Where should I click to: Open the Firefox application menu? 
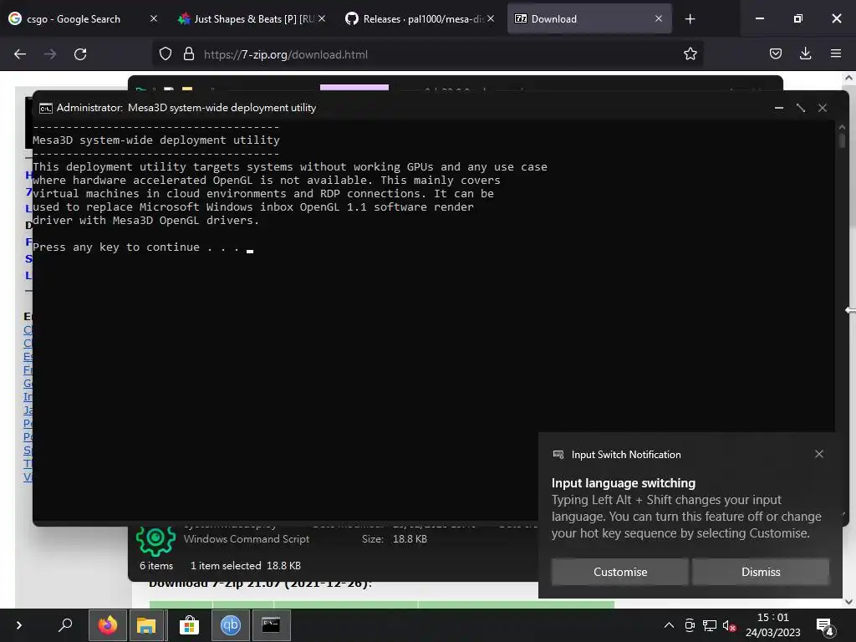836,54
